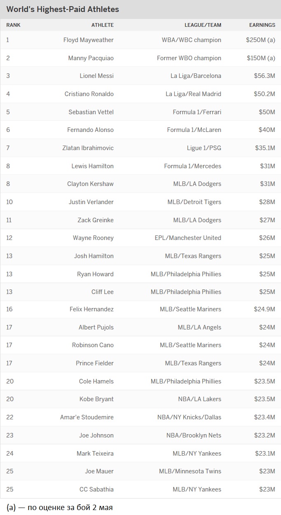Click the RANK column header
The image size is (281, 515).
(x=13, y=25)
